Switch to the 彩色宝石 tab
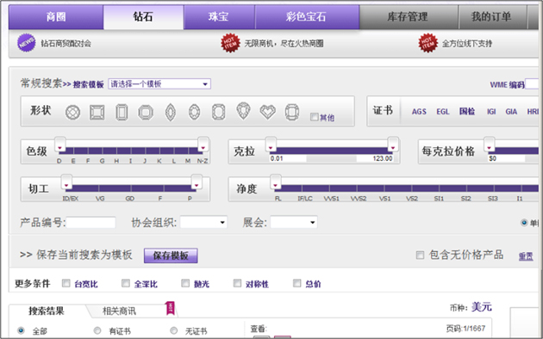Image resolution: width=543 pixels, height=339 pixels. (307, 16)
